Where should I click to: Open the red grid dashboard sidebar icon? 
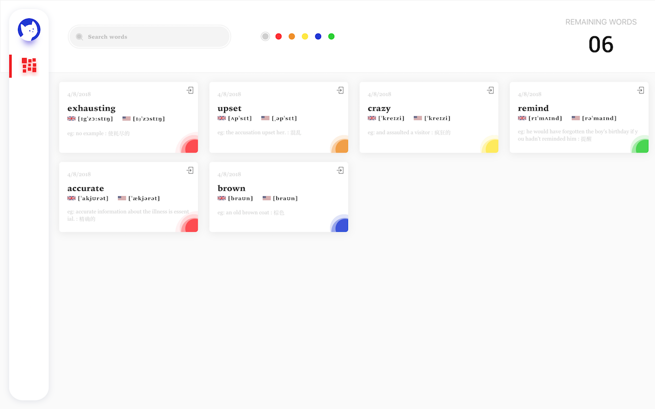click(29, 65)
